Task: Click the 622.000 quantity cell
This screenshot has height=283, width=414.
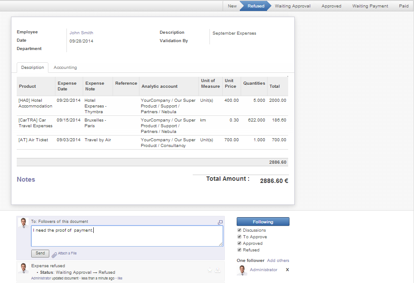Action: [256, 120]
